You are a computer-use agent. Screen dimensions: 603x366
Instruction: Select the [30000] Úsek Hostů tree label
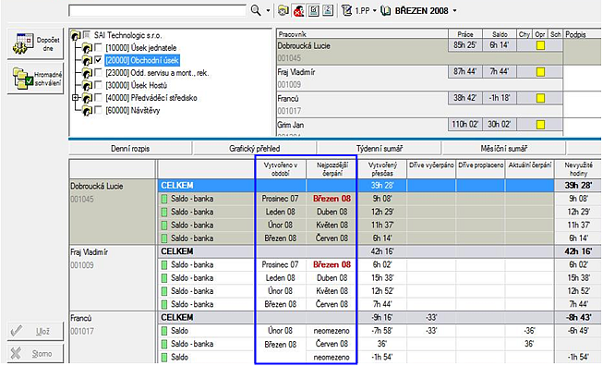[136, 85]
